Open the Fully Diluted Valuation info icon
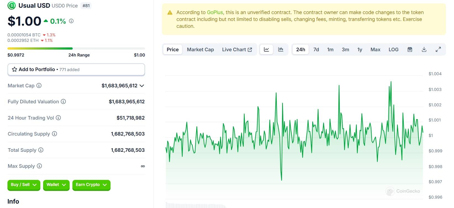Viewport: 454px width, 208px height. (x=63, y=101)
